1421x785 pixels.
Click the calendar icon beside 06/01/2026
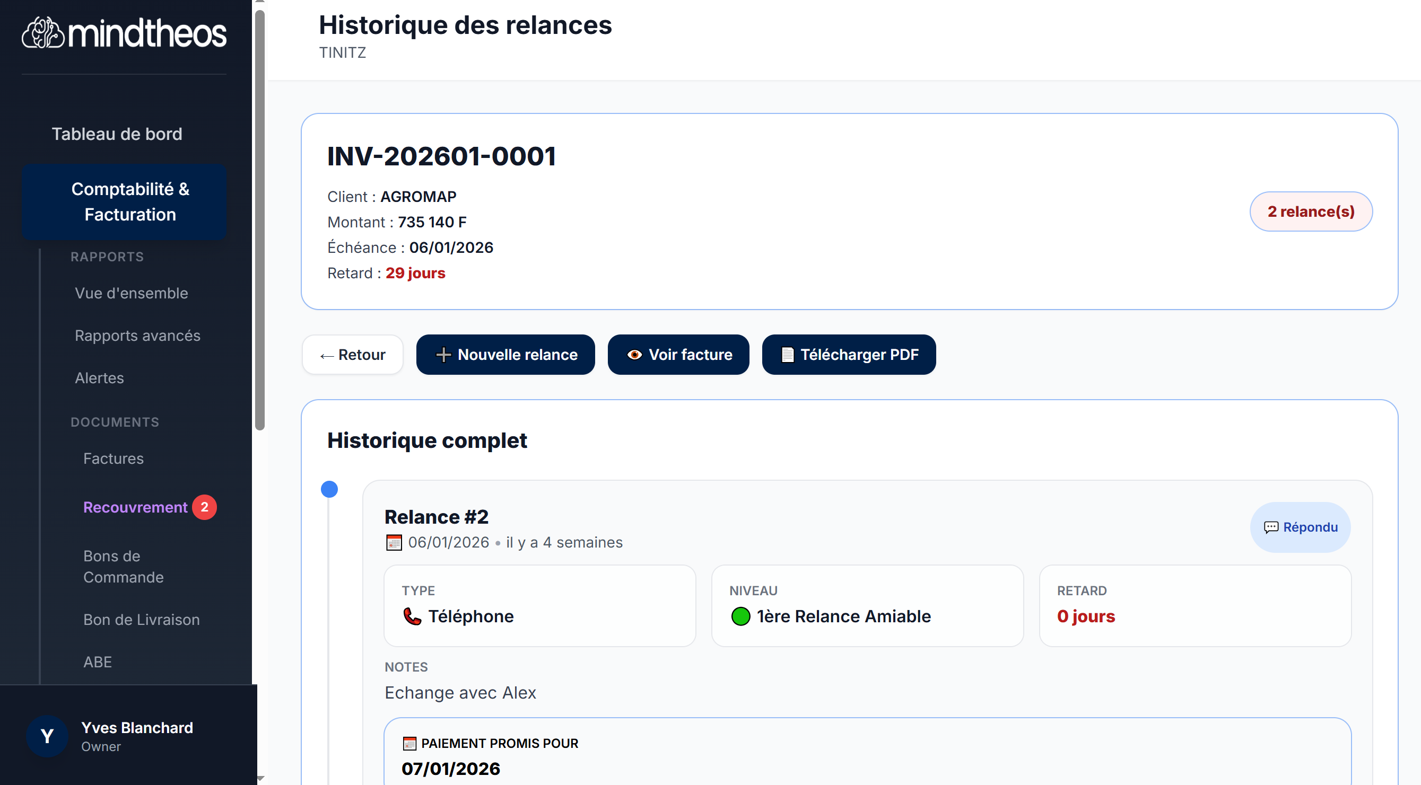394,542
